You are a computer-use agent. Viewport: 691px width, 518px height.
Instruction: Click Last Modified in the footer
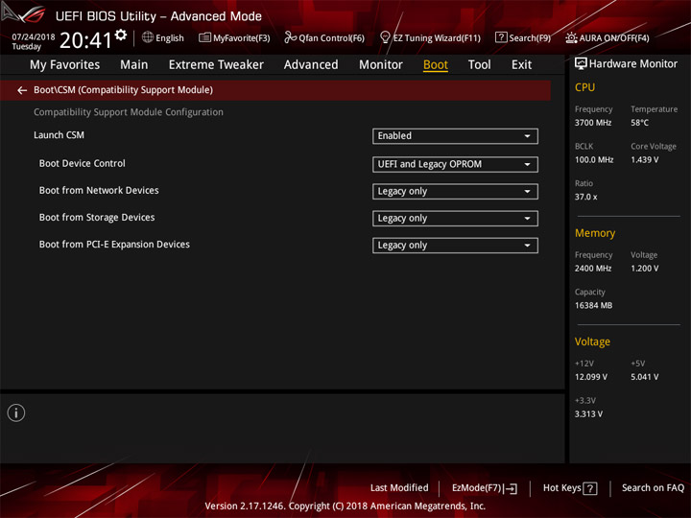(399, 487)
